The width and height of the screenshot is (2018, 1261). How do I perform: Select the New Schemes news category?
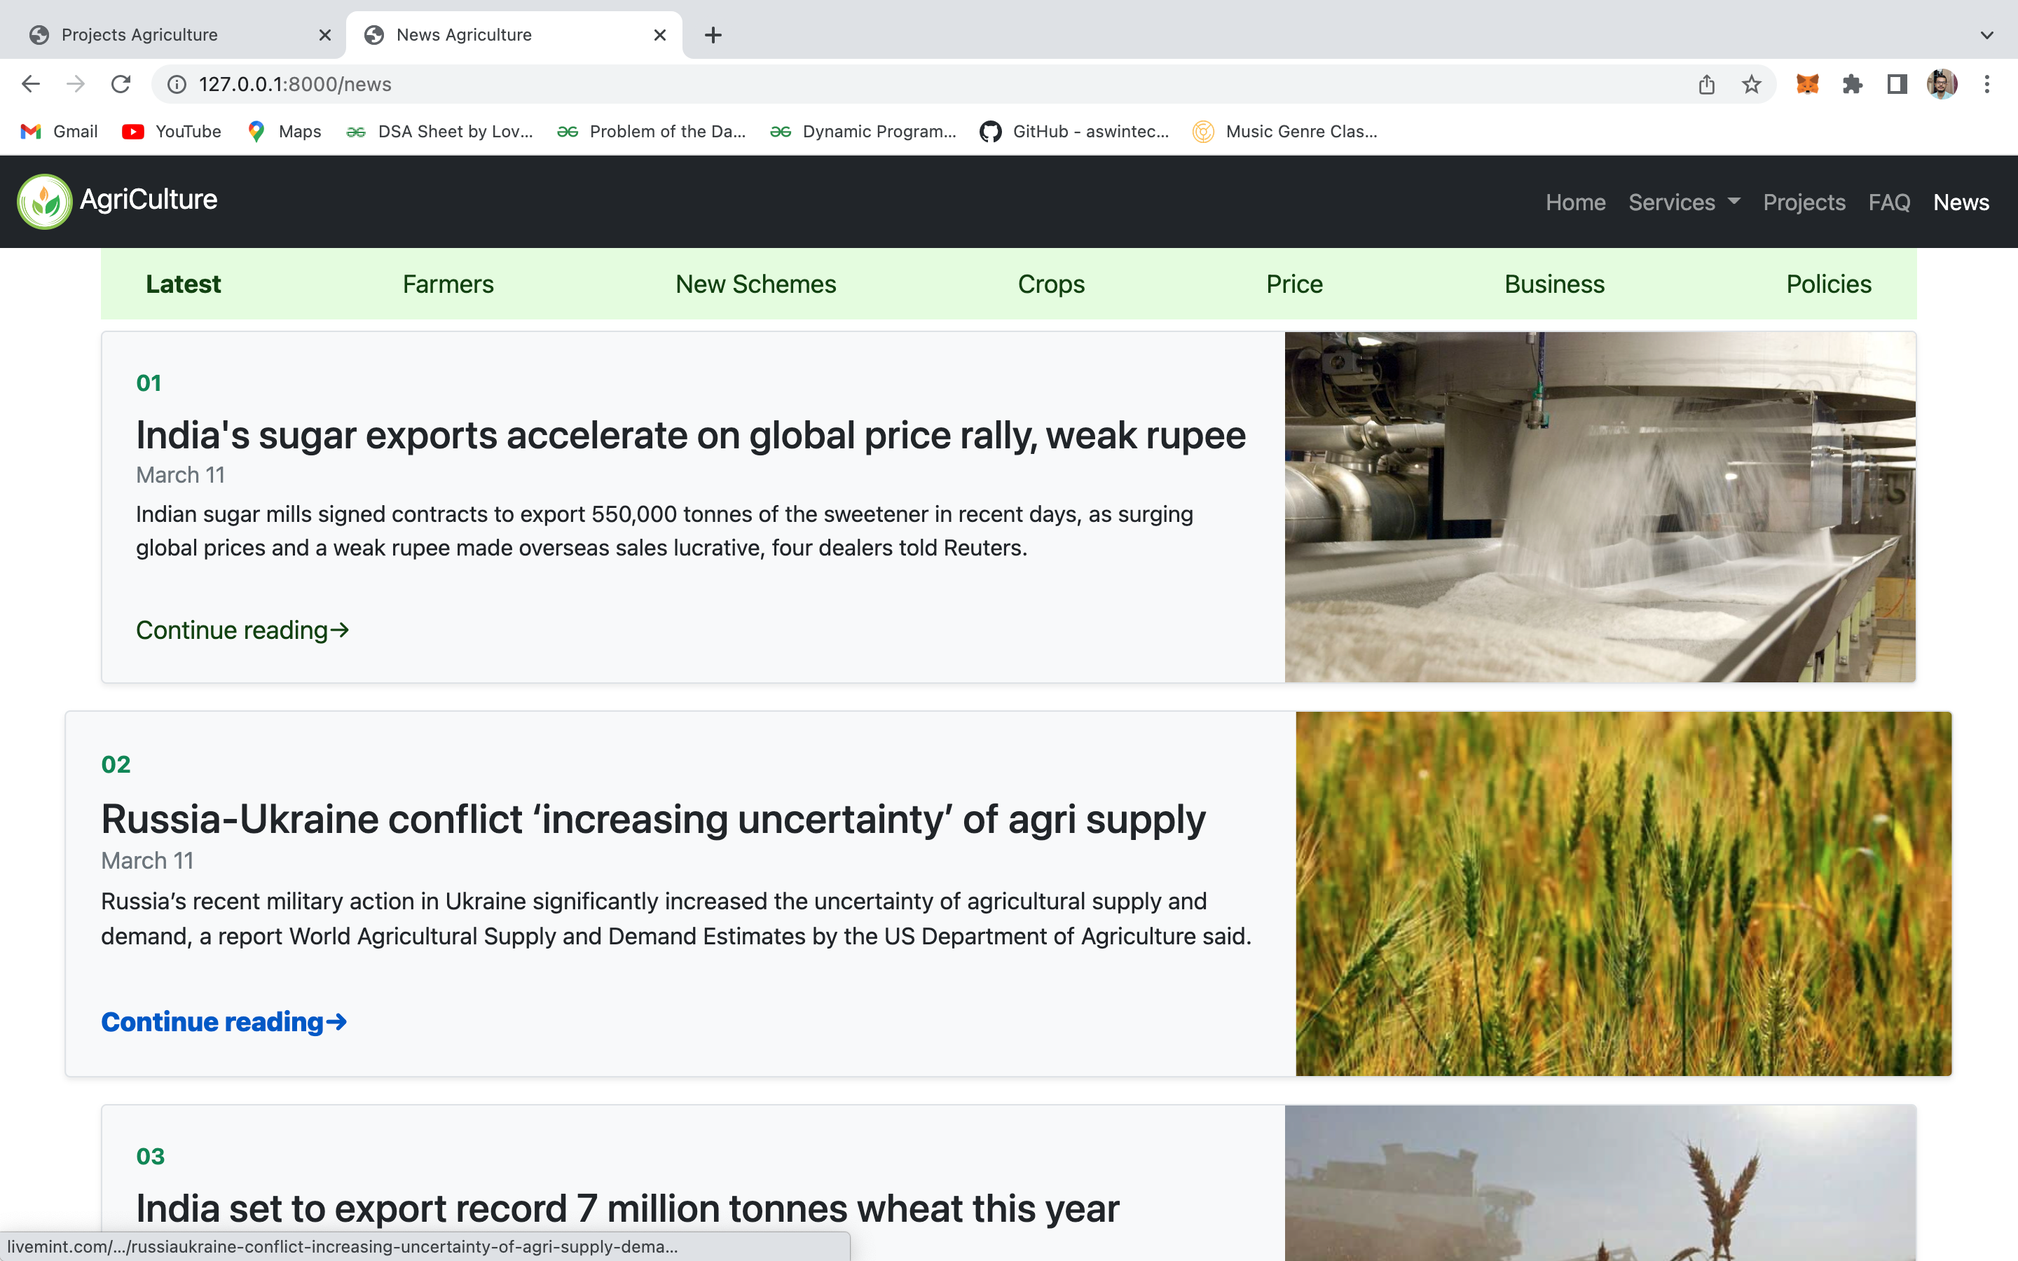755,284
